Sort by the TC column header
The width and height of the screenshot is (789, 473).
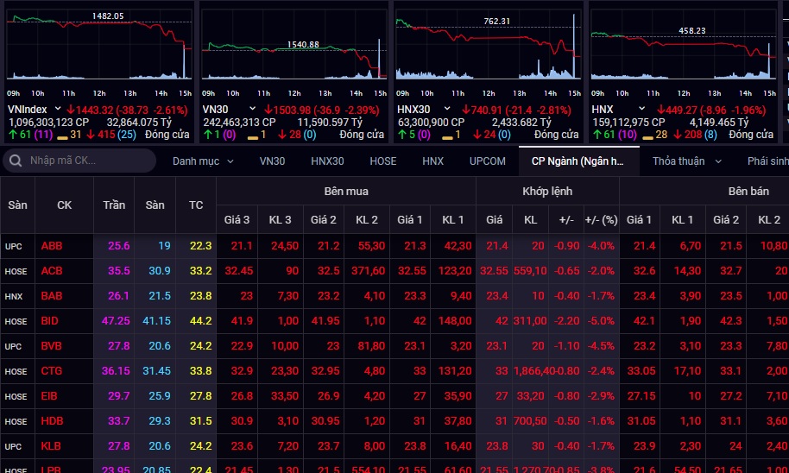click(196, 205)
